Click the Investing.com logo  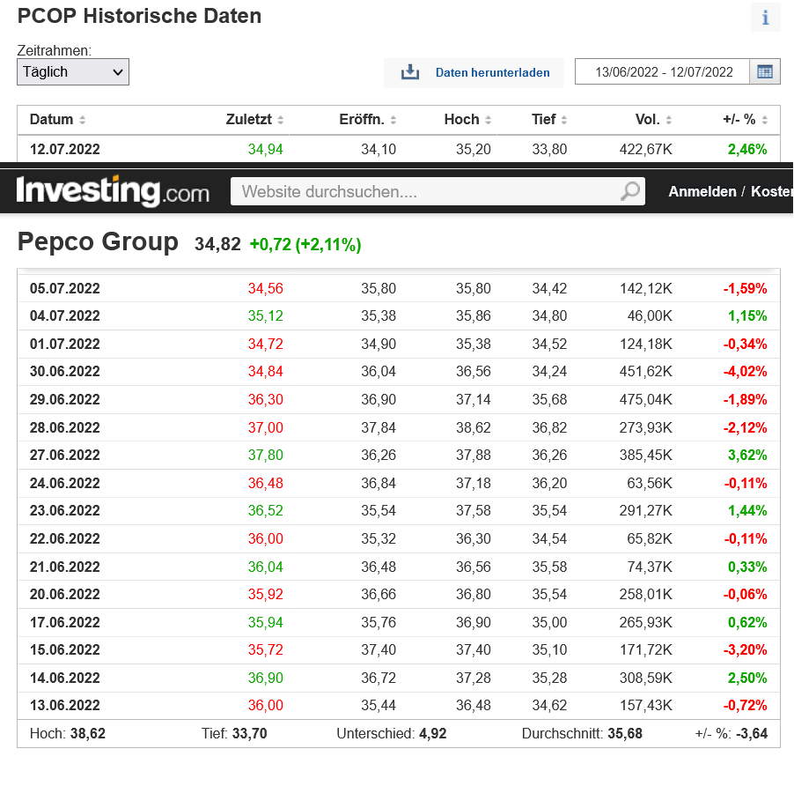point(113,191)
